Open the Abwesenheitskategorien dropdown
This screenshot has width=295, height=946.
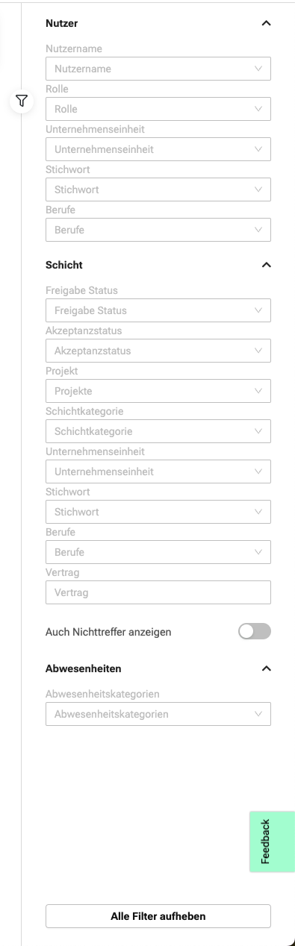point(158,714)
